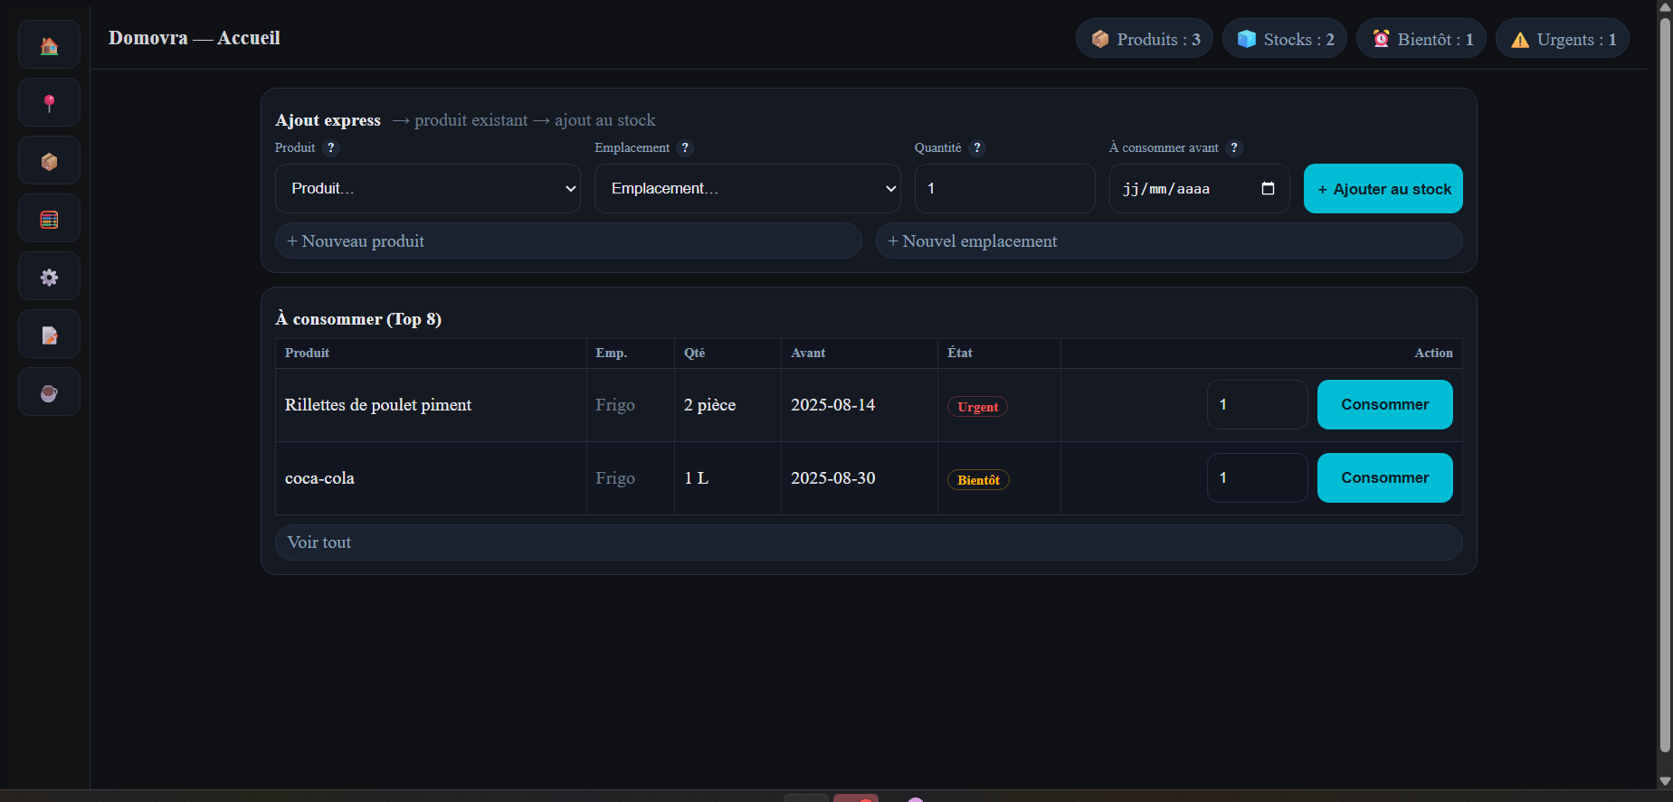
Task: Open the cardboard box sidebar icon
Action: point(49,161)
